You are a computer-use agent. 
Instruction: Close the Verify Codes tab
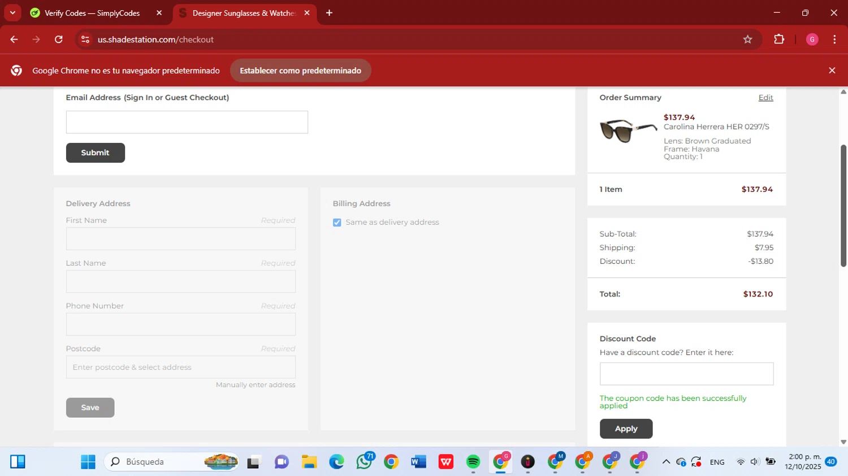click(x=159, y=13)
